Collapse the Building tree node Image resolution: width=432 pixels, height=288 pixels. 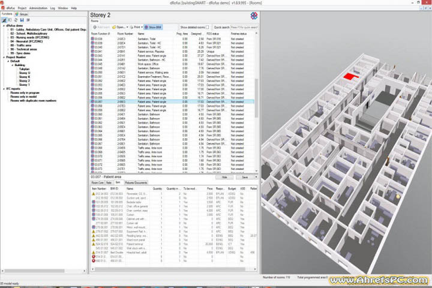coord(13,65)
